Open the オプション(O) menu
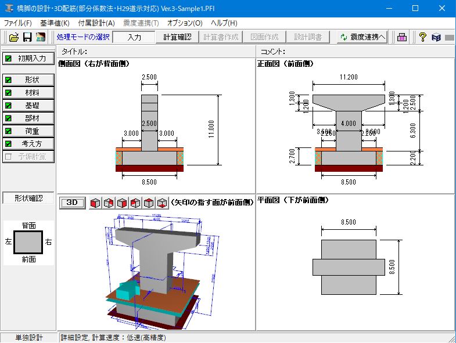Image resolution: width=456 pixels, height=343 pixels. tap(185, 23)
